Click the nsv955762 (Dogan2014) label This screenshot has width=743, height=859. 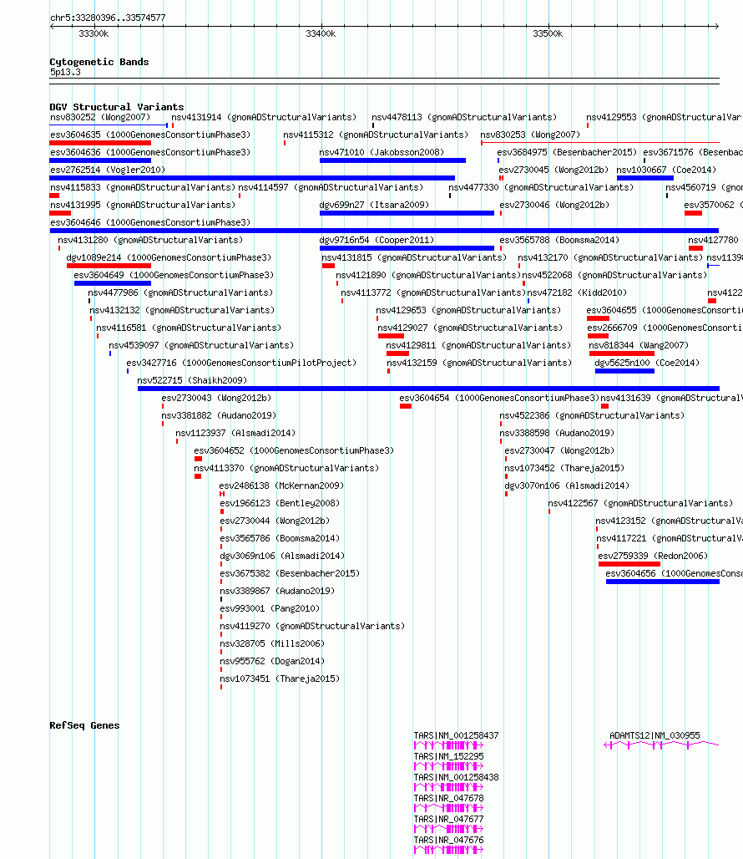click(272, 661)
